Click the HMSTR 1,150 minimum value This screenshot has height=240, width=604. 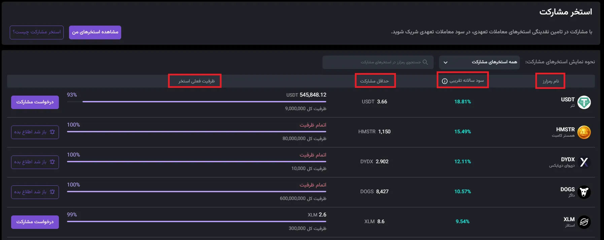pos(374,132)
